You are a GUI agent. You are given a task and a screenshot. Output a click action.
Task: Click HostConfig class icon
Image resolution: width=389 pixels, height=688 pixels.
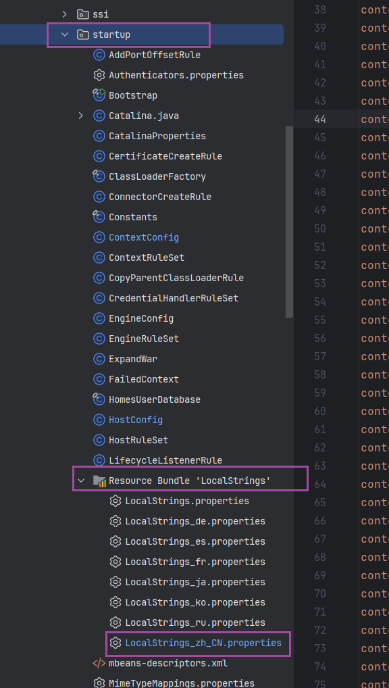(x=99, y=420)
